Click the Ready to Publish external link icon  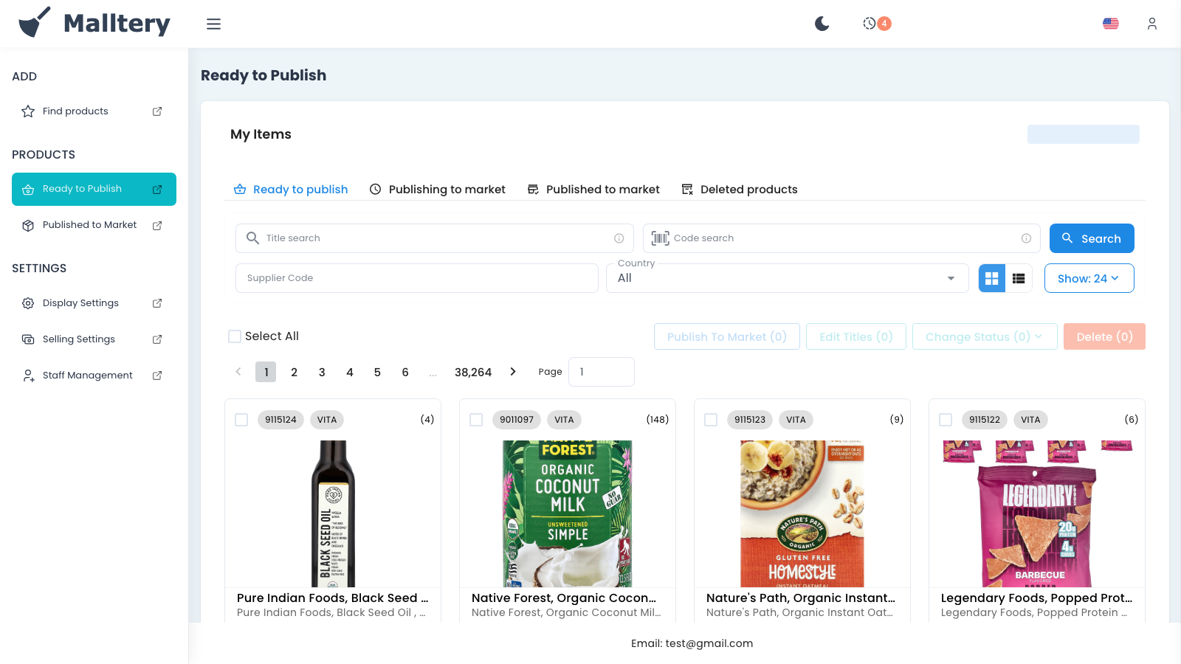coord(157,190)
